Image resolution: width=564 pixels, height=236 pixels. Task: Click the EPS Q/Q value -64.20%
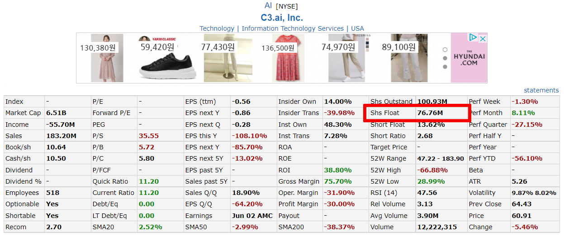(247, 204)
